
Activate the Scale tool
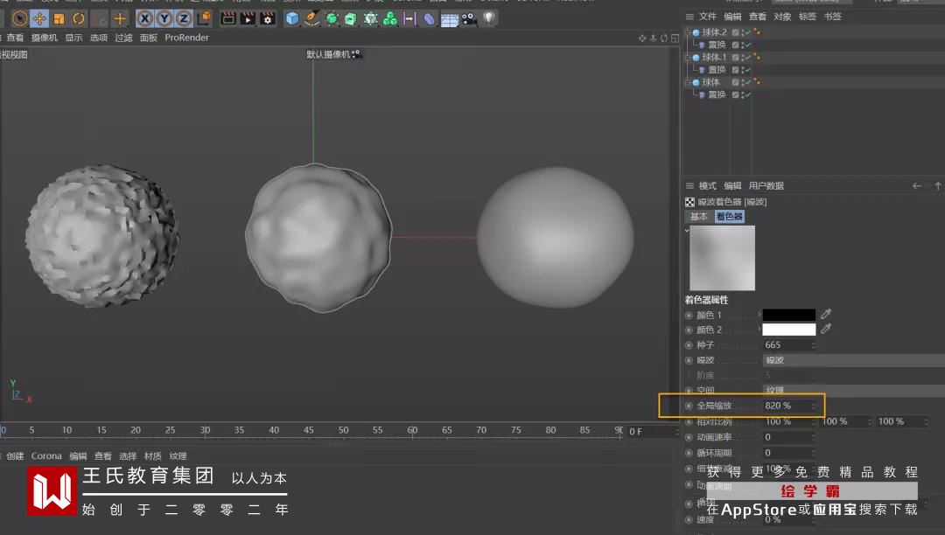pyautogui.click(x=59, y=18)
